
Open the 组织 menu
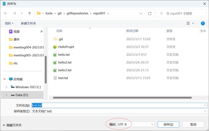point(9,23)
